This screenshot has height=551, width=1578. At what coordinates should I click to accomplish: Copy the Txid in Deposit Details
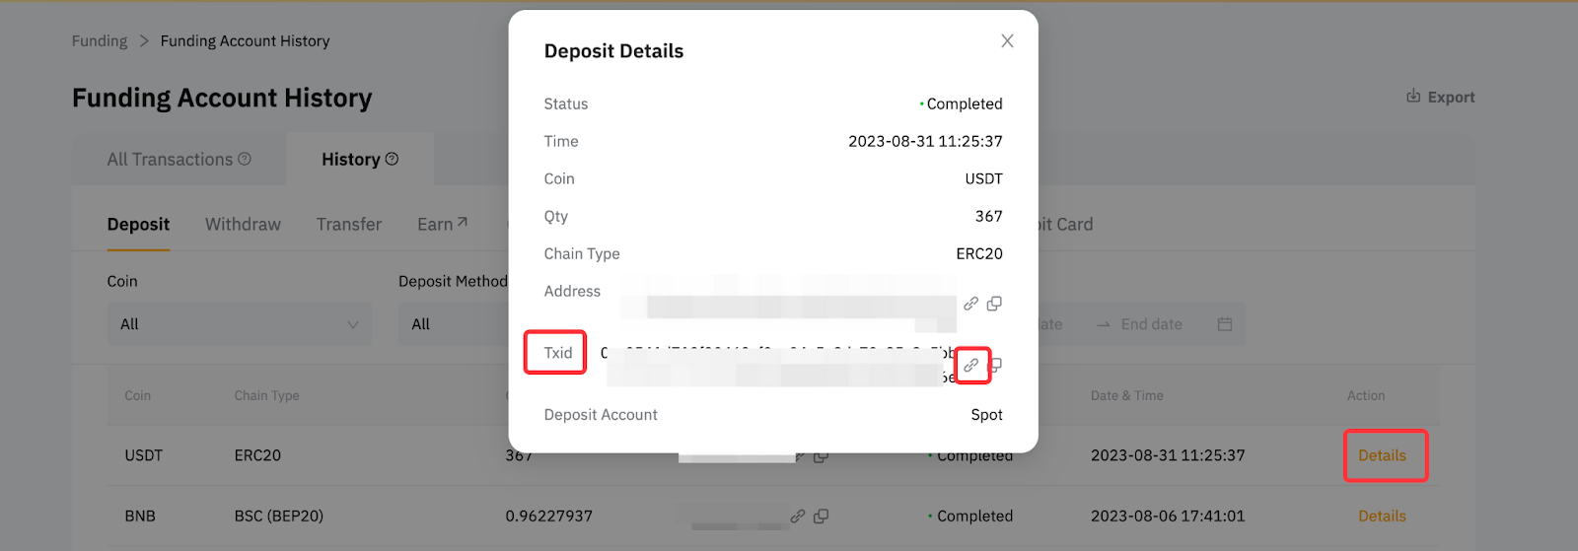pyautogui.click(x=996, y=366)
